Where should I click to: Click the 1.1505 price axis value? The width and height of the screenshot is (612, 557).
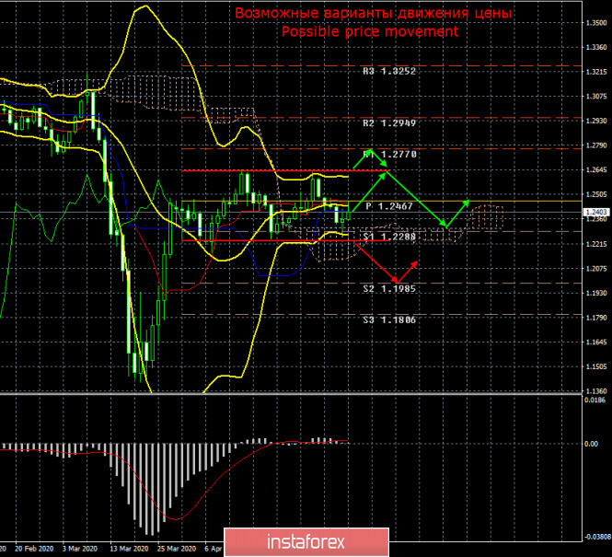click(596, 366)
